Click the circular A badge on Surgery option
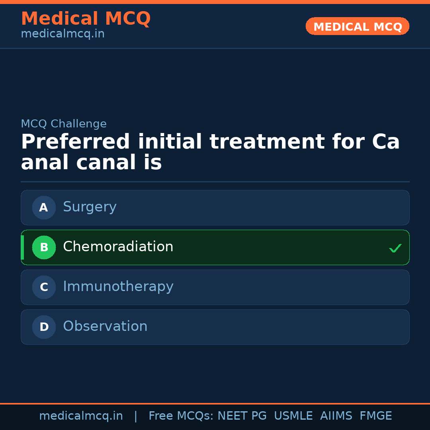The height and width of the screenshot is (430, 430). (x=44, y=207)
